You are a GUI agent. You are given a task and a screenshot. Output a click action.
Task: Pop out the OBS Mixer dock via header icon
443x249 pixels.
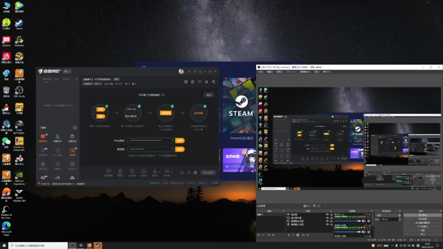point(372,211)
